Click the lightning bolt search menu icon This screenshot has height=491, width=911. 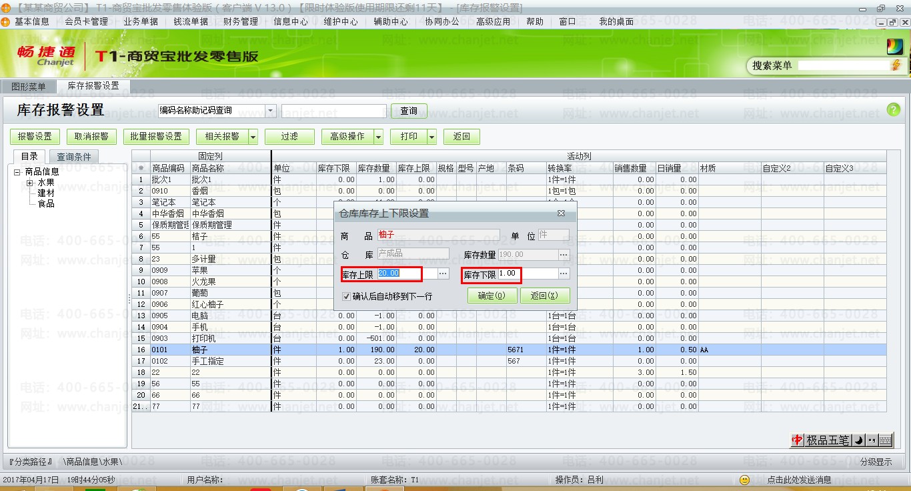click(895, 65)
